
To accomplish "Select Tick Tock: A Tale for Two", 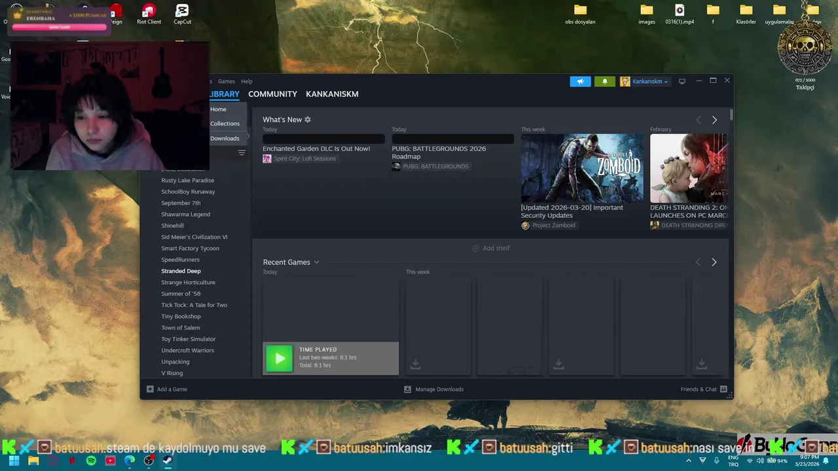I will point(194,305).
